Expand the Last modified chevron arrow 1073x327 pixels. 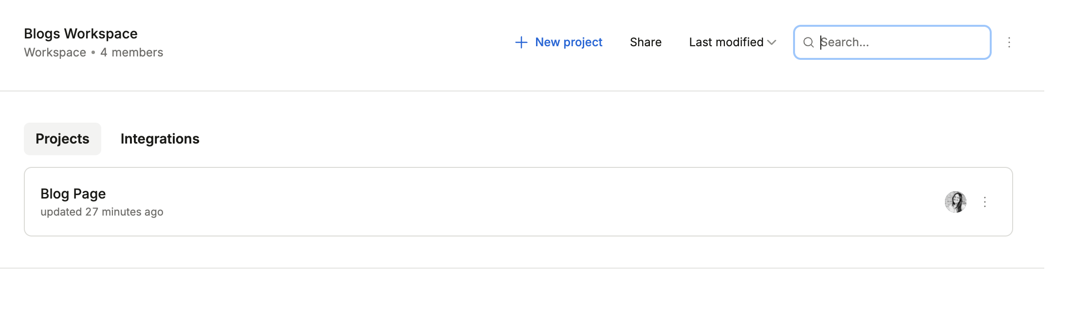[x=772, y=42]
